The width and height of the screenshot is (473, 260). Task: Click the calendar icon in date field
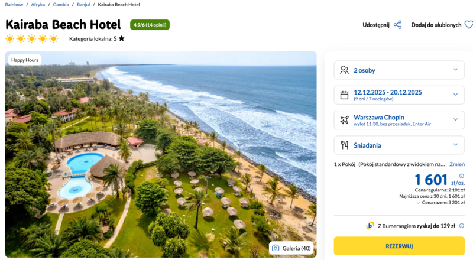pos(344,95)
